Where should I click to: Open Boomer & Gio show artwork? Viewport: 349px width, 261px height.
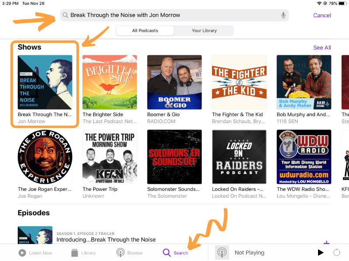174,82
